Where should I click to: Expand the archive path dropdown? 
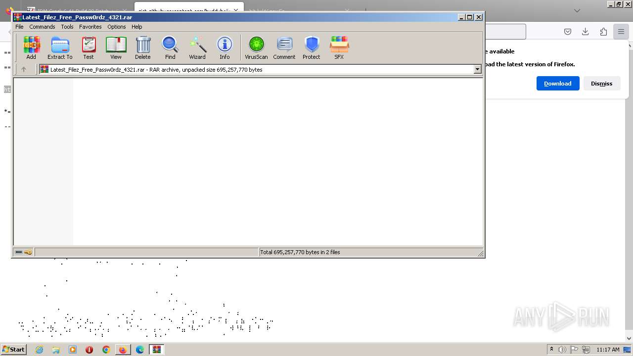click(x=478, y=70)
